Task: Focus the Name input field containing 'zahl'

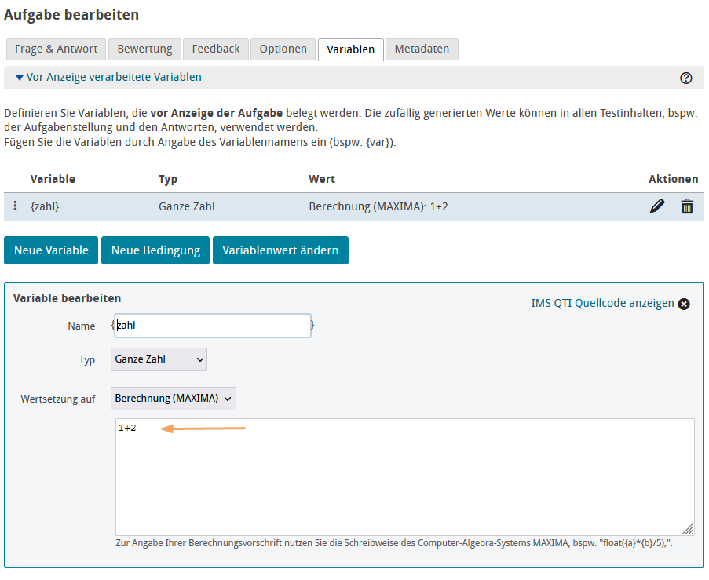Action: click(212, 326)
